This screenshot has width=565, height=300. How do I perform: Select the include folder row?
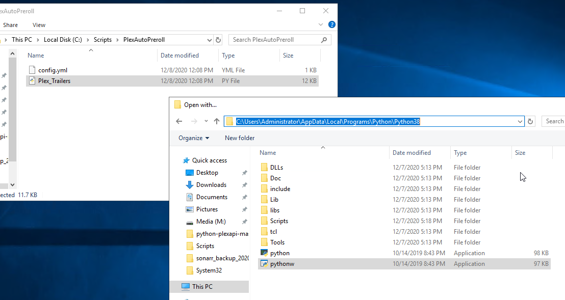[404, 189]
